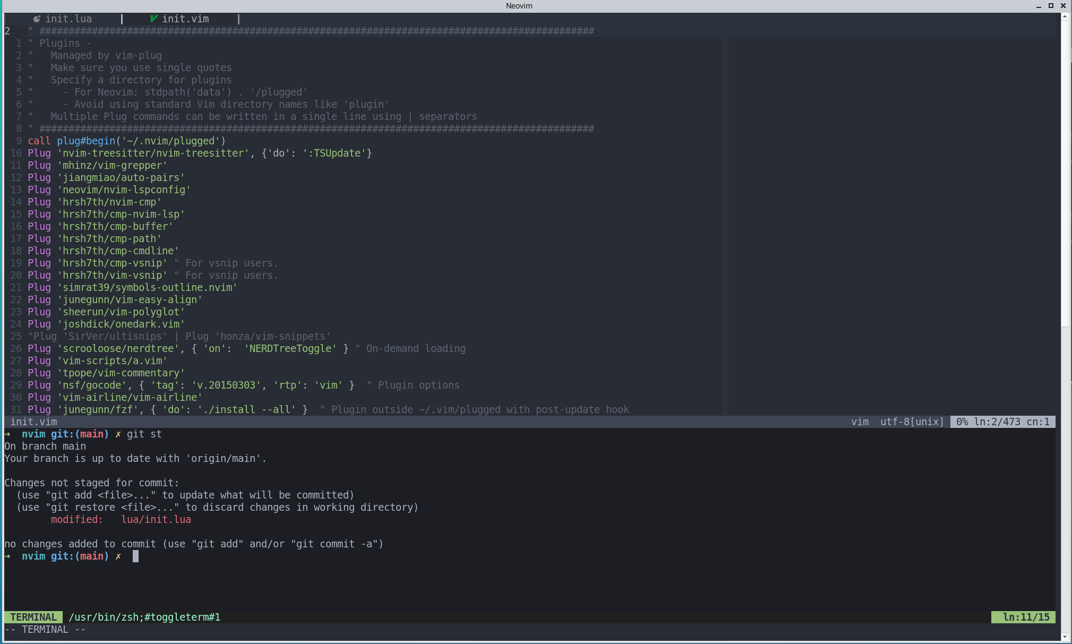Click 'neovim/nvim-lspconfig' plugin text

pos(124,190)
